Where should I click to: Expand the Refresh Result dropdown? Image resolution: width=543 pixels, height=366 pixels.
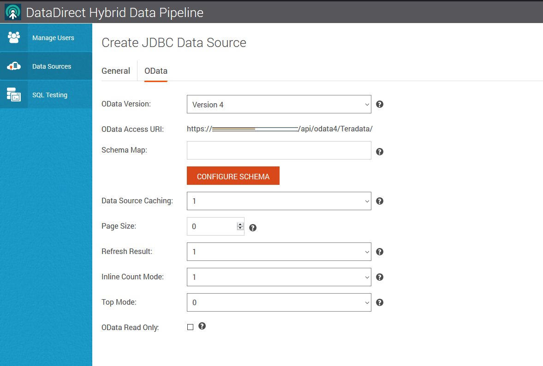coord(279,252)
